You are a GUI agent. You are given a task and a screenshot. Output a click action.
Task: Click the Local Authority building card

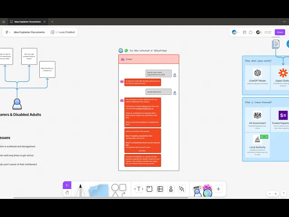pyautogui.click(x=257, y=146)
